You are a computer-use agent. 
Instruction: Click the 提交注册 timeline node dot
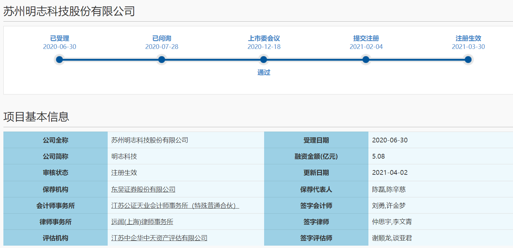coord(366,60)
